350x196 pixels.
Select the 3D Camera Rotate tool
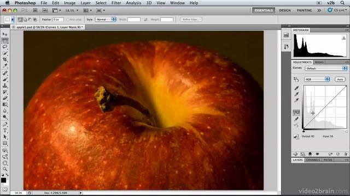pos(5,157)
